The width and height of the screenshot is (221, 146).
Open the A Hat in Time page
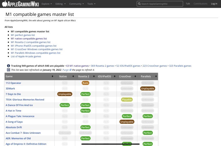(x=13, y=111)
